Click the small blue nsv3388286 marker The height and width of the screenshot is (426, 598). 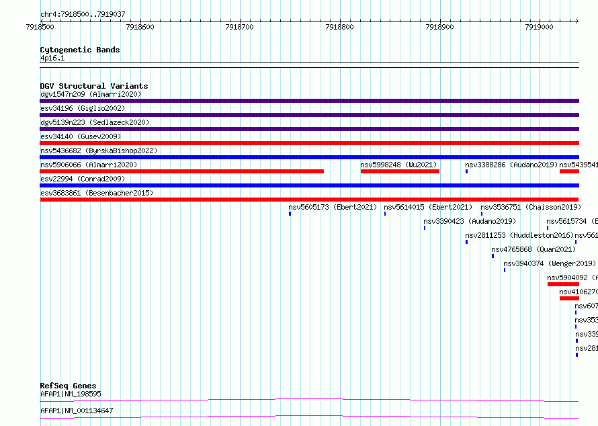(466, 171)
